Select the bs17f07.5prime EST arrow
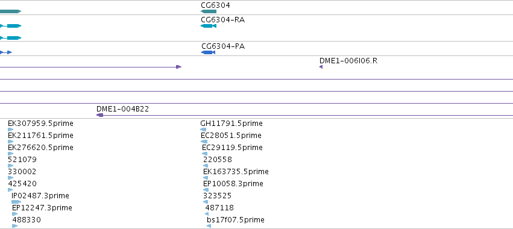 click(x=209, y=226)
